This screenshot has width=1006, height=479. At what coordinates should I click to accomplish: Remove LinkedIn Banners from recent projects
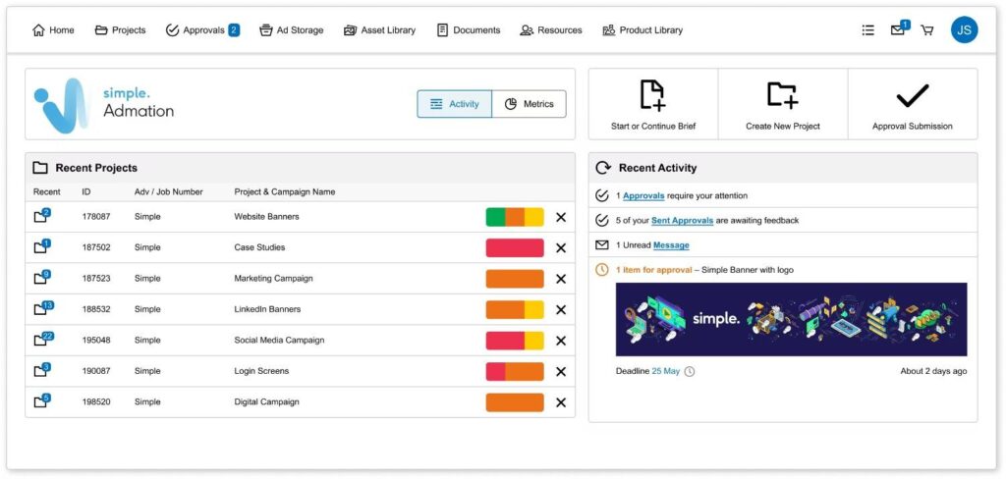[561, 310]
